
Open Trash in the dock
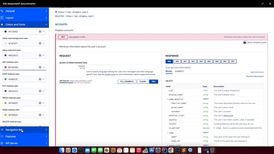click(x=212, y=150)
